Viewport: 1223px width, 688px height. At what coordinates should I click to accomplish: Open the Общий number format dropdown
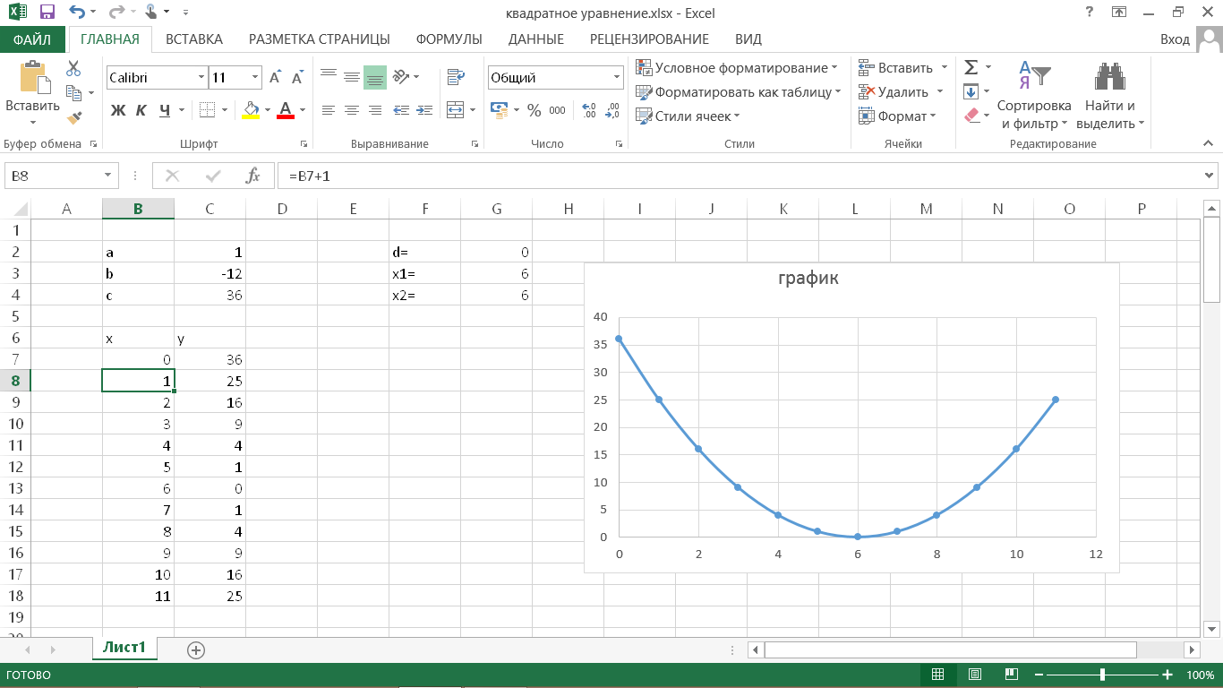[x=616, y=78]
